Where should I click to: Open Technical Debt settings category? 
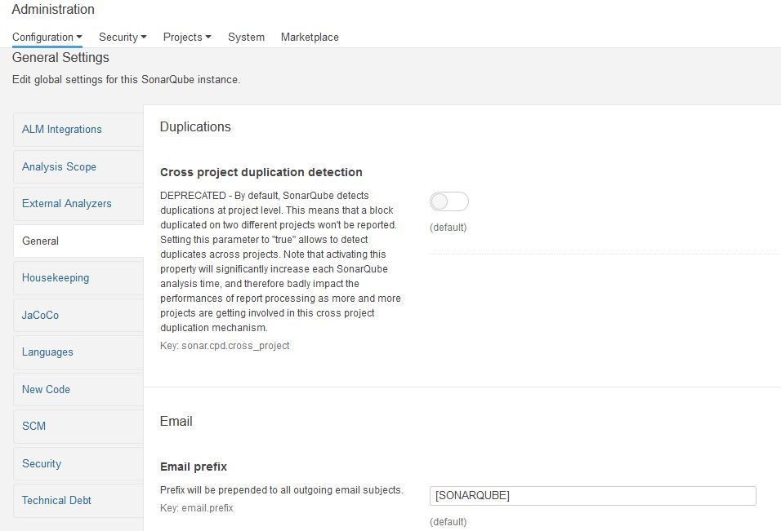pos(78,501)
